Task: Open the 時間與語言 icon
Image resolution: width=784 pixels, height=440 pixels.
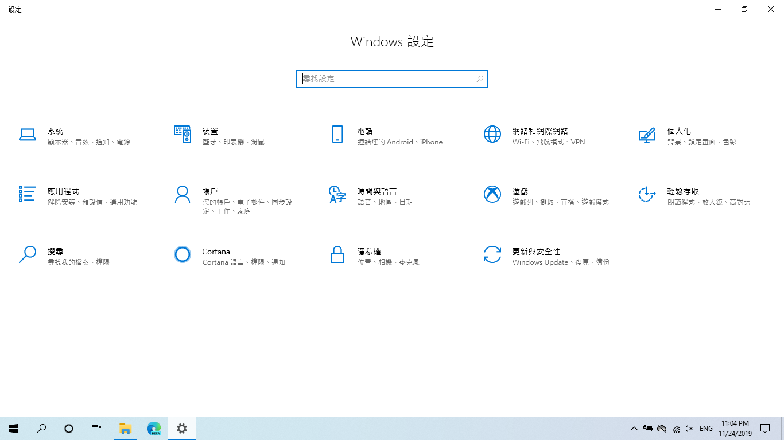Action: point(337,194)
